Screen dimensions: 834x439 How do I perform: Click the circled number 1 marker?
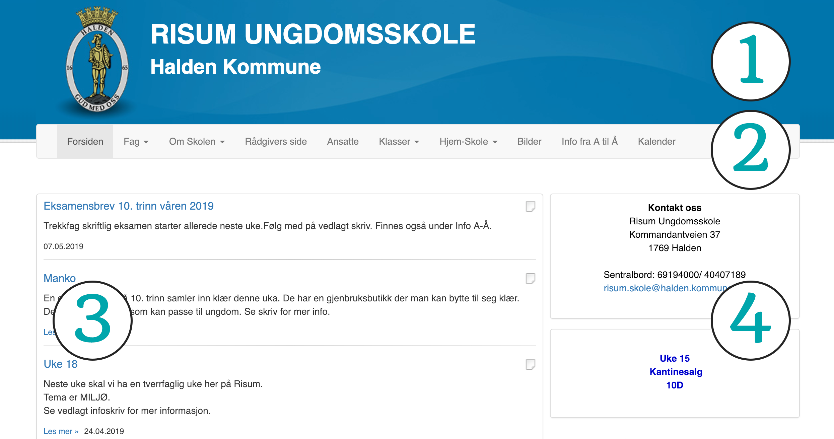pyautogui.click(x=750, y=62)
